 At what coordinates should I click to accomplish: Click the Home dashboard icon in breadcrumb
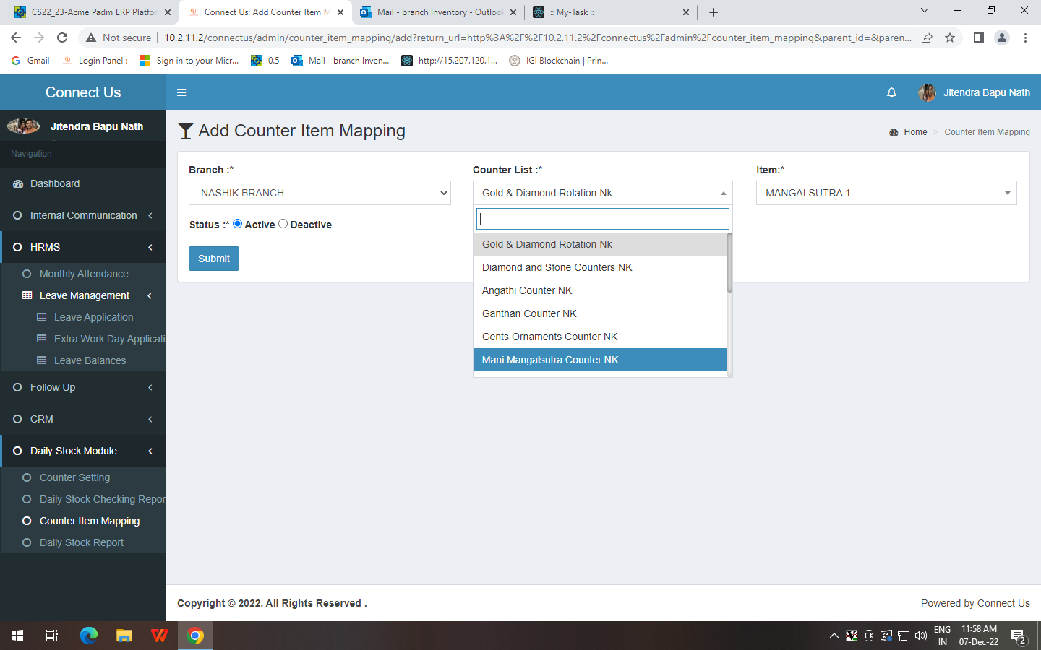pos(894,132)
